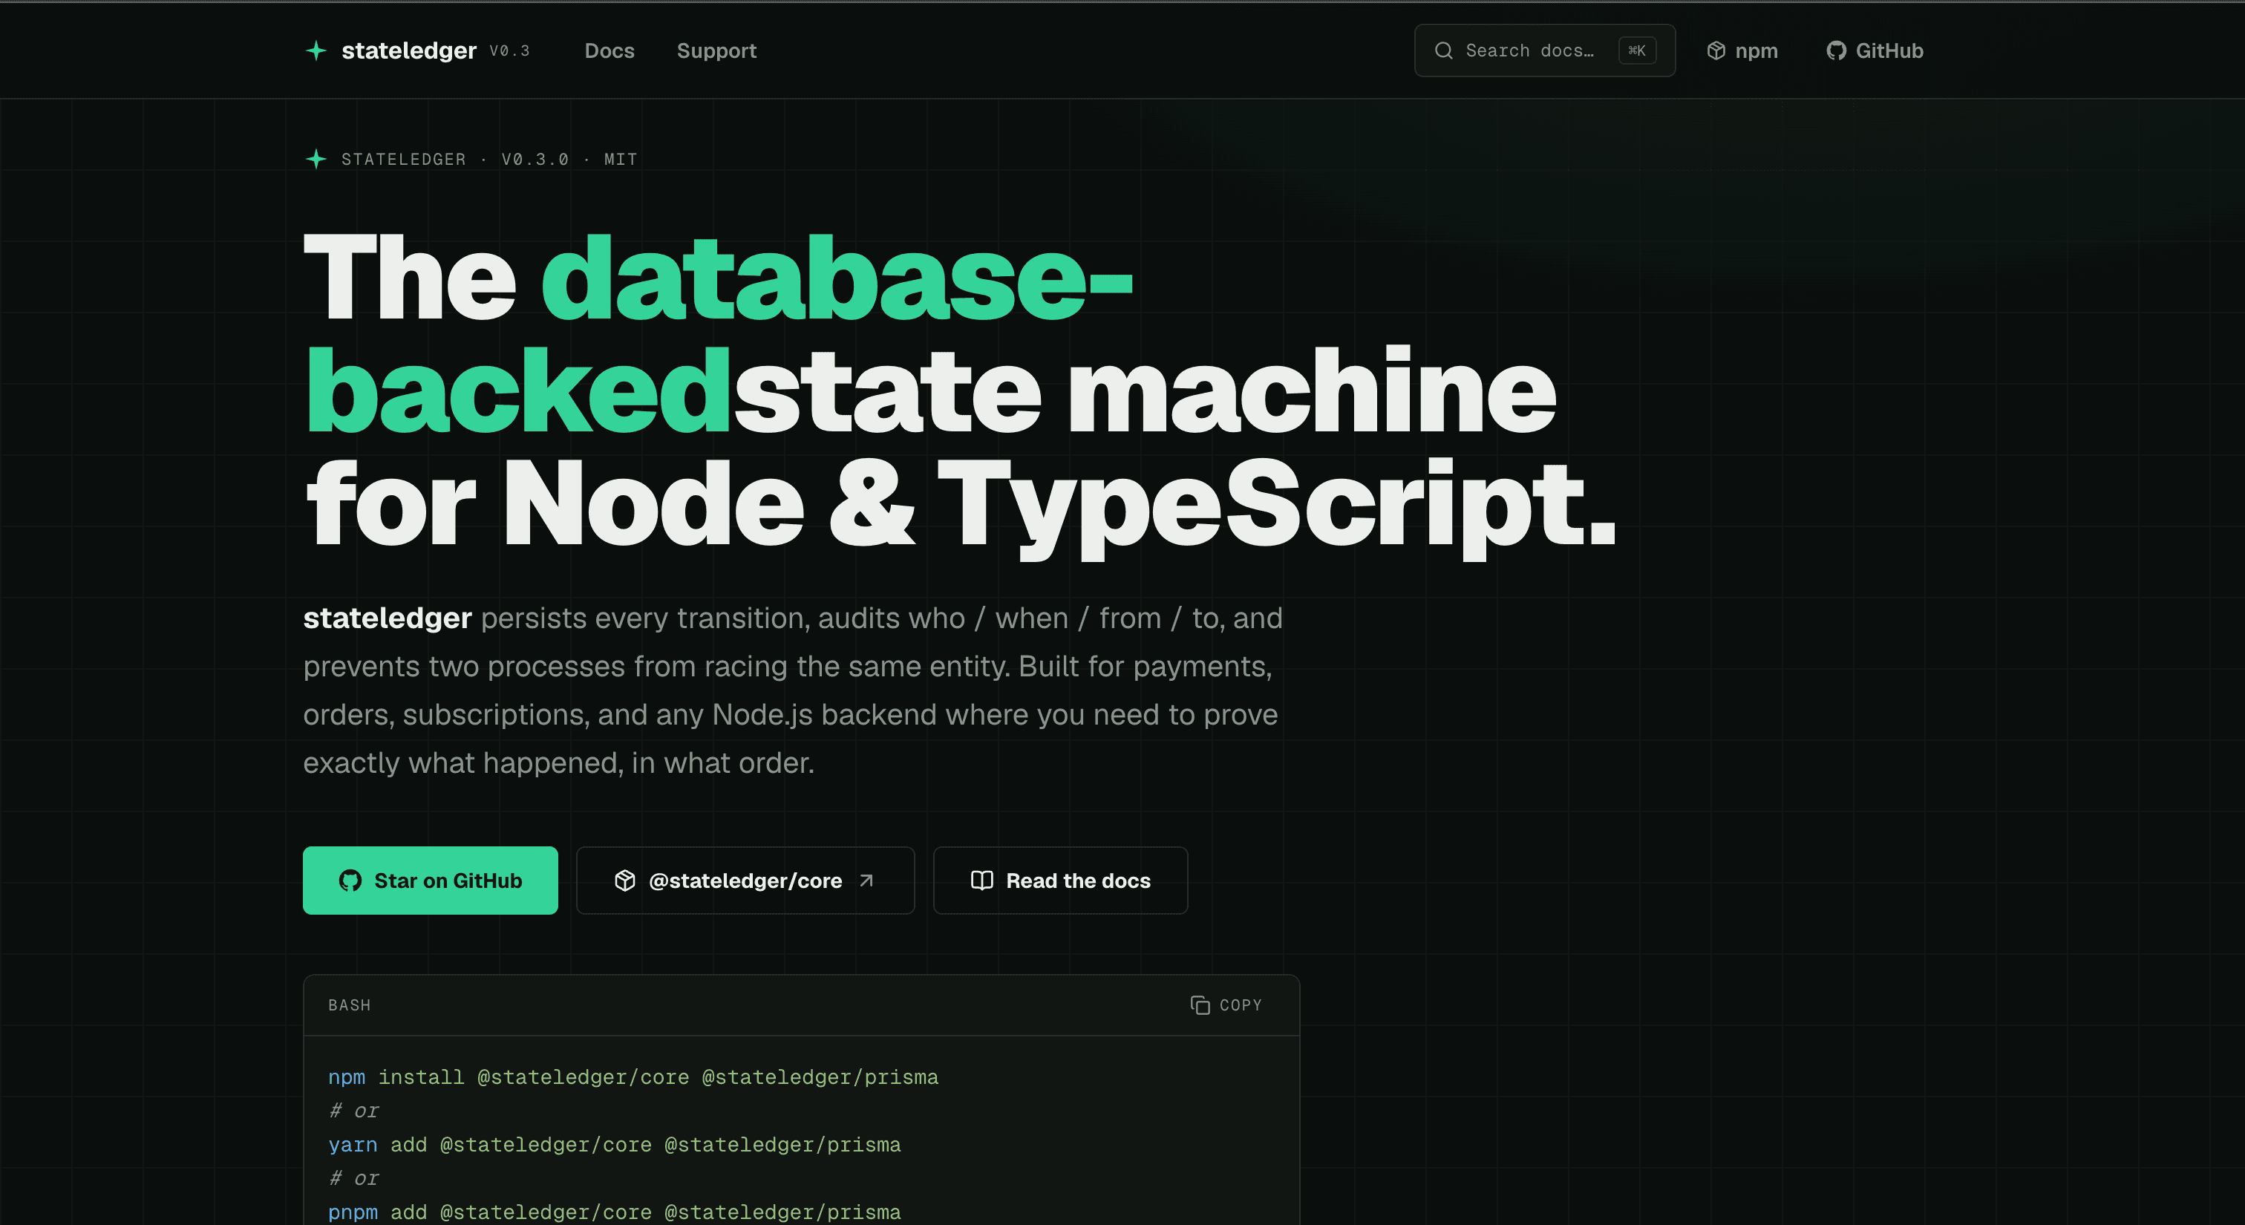Image resolution: width=2245 pixels, height=1225 pixels.
Task: Click the book icon in Read the docs
Action: coord(981,881)
